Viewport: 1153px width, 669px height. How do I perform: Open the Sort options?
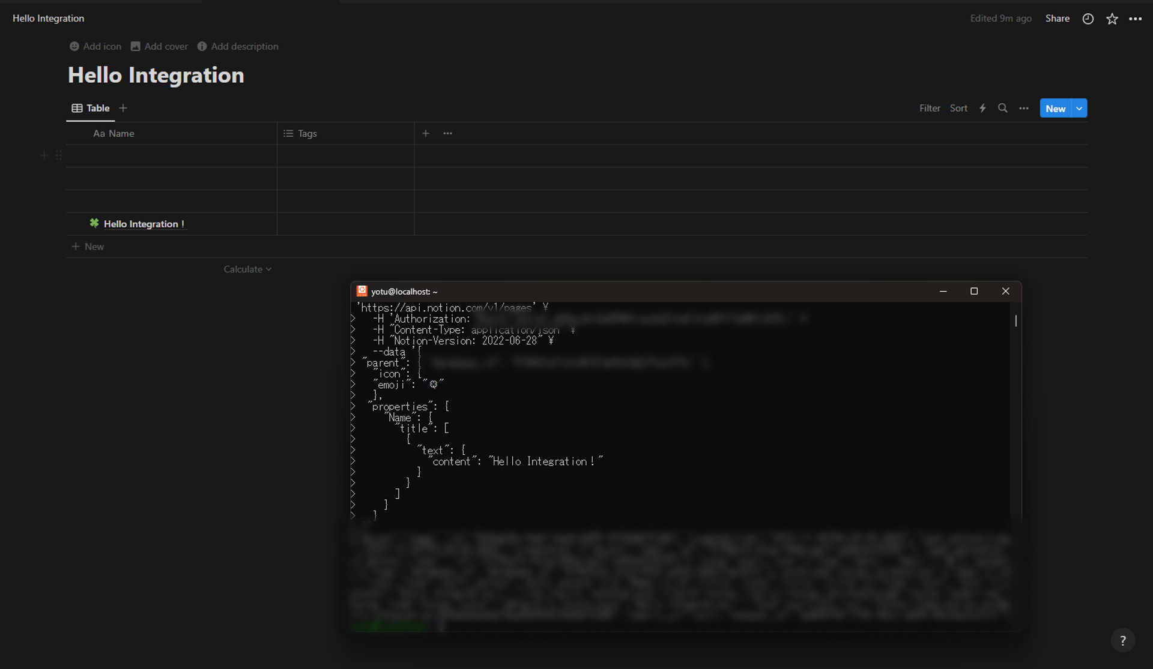958,108
